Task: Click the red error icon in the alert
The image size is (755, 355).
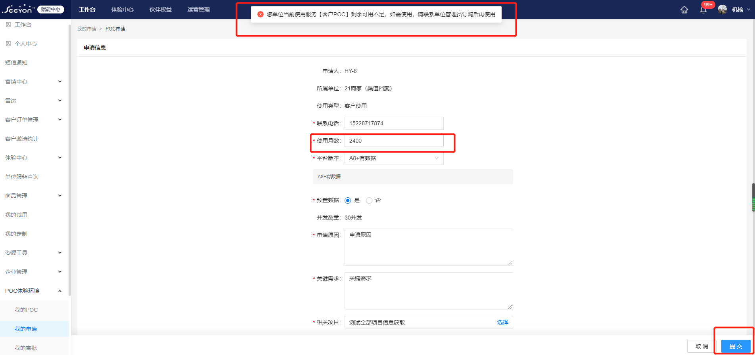Action: pyautogui.click(x=261, y=14)
